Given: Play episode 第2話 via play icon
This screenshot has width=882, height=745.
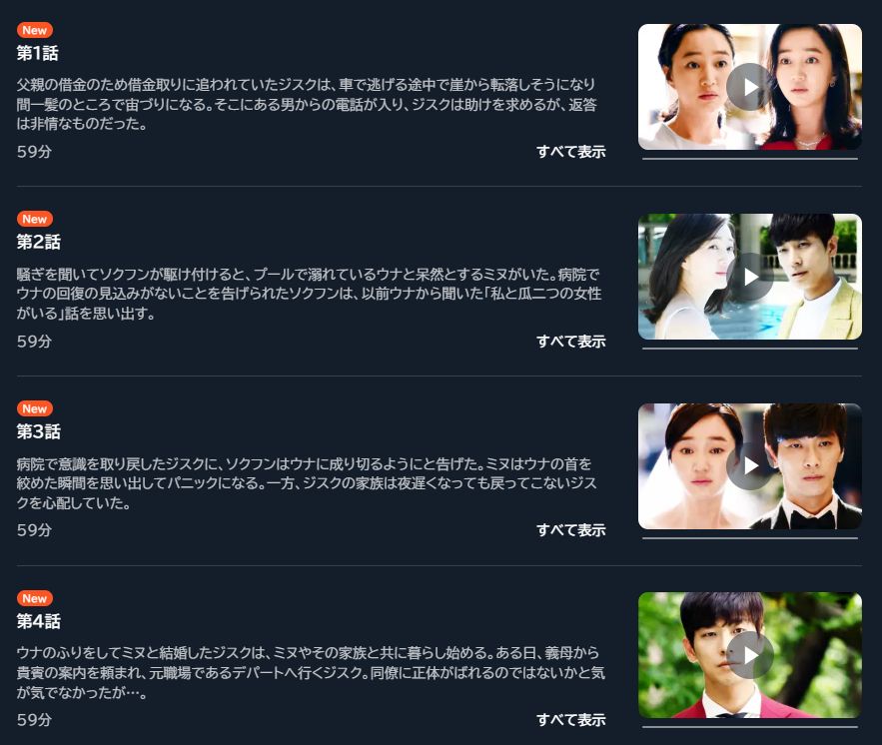Looking at the screenshot, I should [x=750, y=276].
